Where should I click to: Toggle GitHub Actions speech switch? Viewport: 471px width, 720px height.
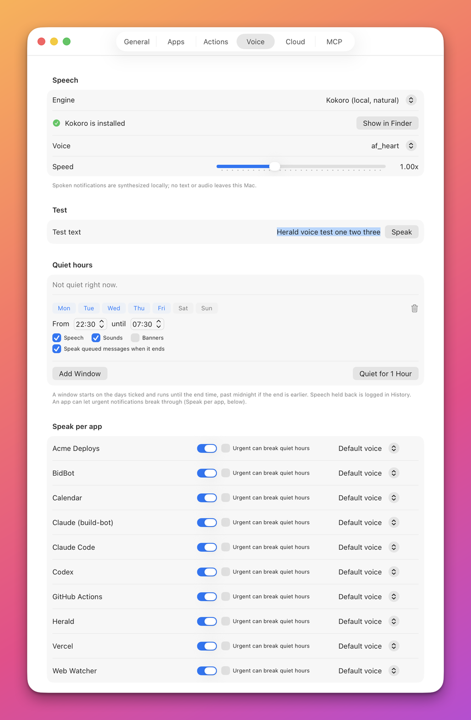pos(207,596)
